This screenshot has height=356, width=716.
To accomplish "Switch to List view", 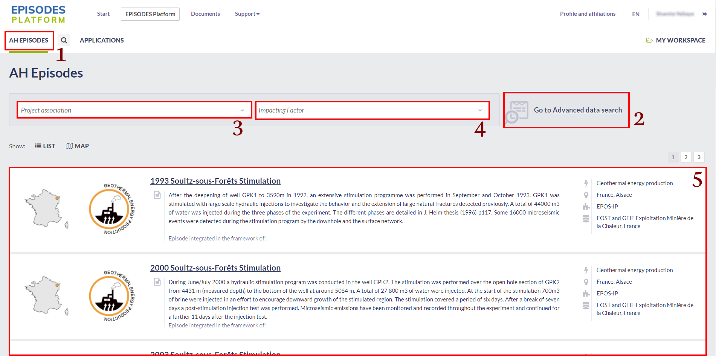I will point(45,146).
